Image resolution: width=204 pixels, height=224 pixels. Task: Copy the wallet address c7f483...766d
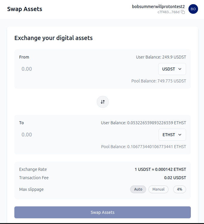pos(183,12)
